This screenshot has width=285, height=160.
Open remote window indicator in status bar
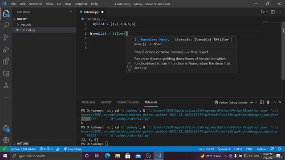4,149
